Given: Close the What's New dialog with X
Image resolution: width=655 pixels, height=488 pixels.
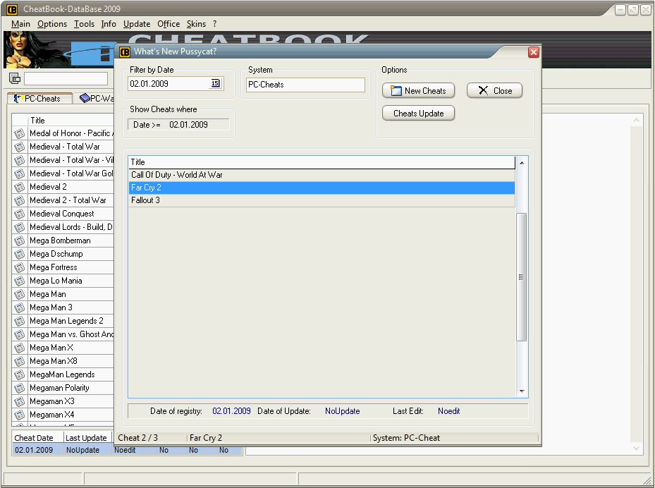Looking at the screenshot, I should click(534, 52).
